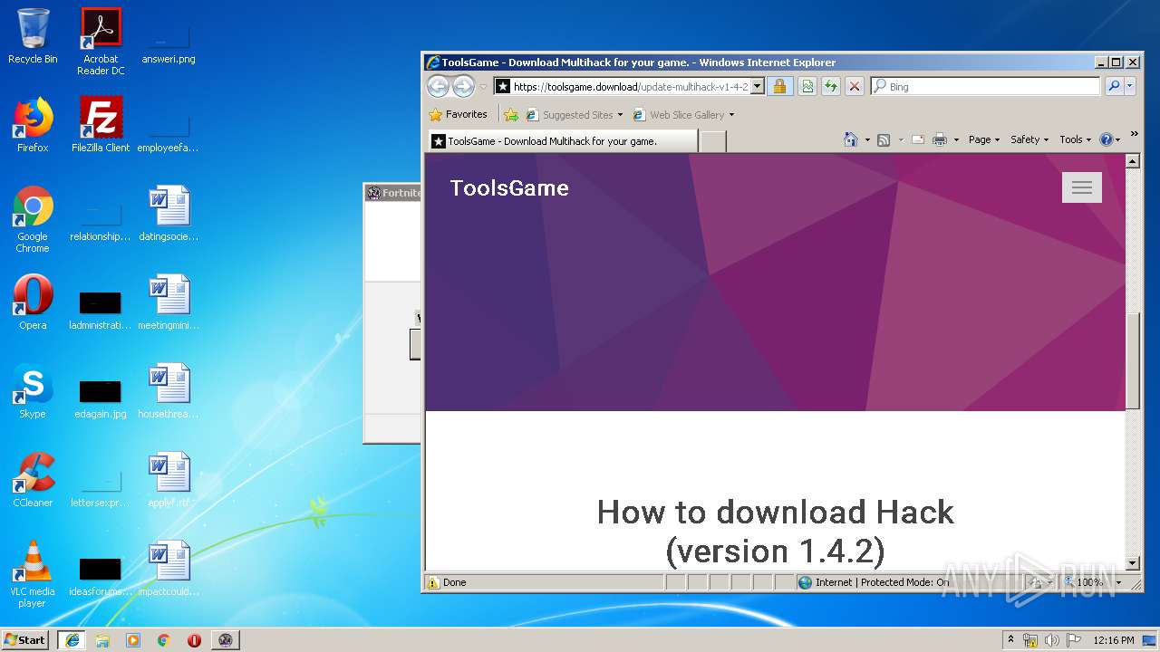Viewport: 1160px width, 652px height.
Task: Click the Action Center flag icon
Action: click(1073, 640)
